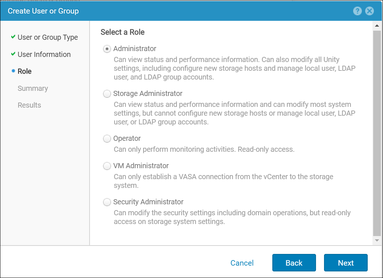Cancel the wizard via the Cancel link
This screenshot has width=383, height=278.
(x=242, y=263)
